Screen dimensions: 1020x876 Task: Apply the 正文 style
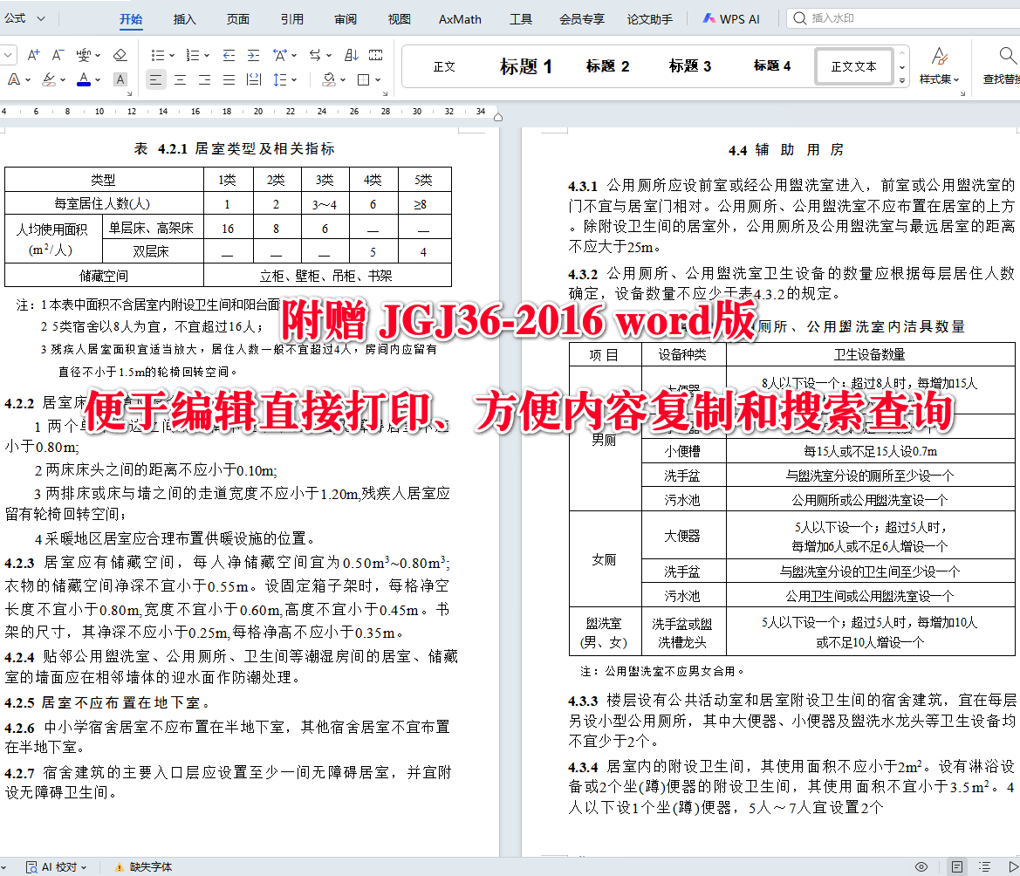click(444, 66)
